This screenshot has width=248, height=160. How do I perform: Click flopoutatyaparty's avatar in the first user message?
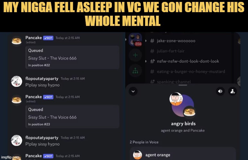coord(17,81)
